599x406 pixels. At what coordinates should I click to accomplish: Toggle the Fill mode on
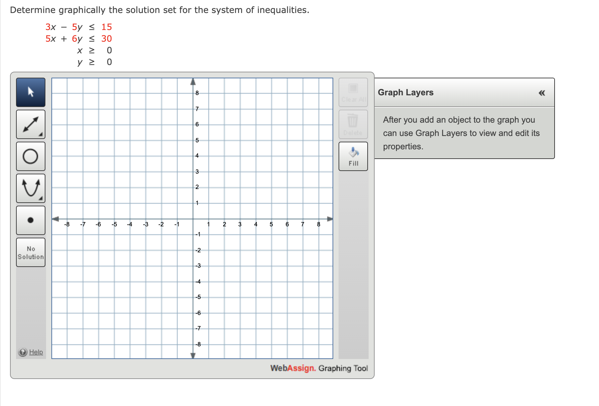[x=353, y=156]
